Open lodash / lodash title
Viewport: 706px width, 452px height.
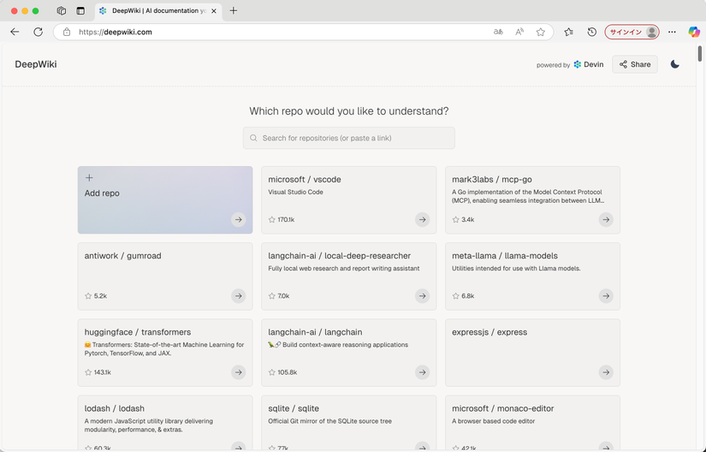click(115, 409)
